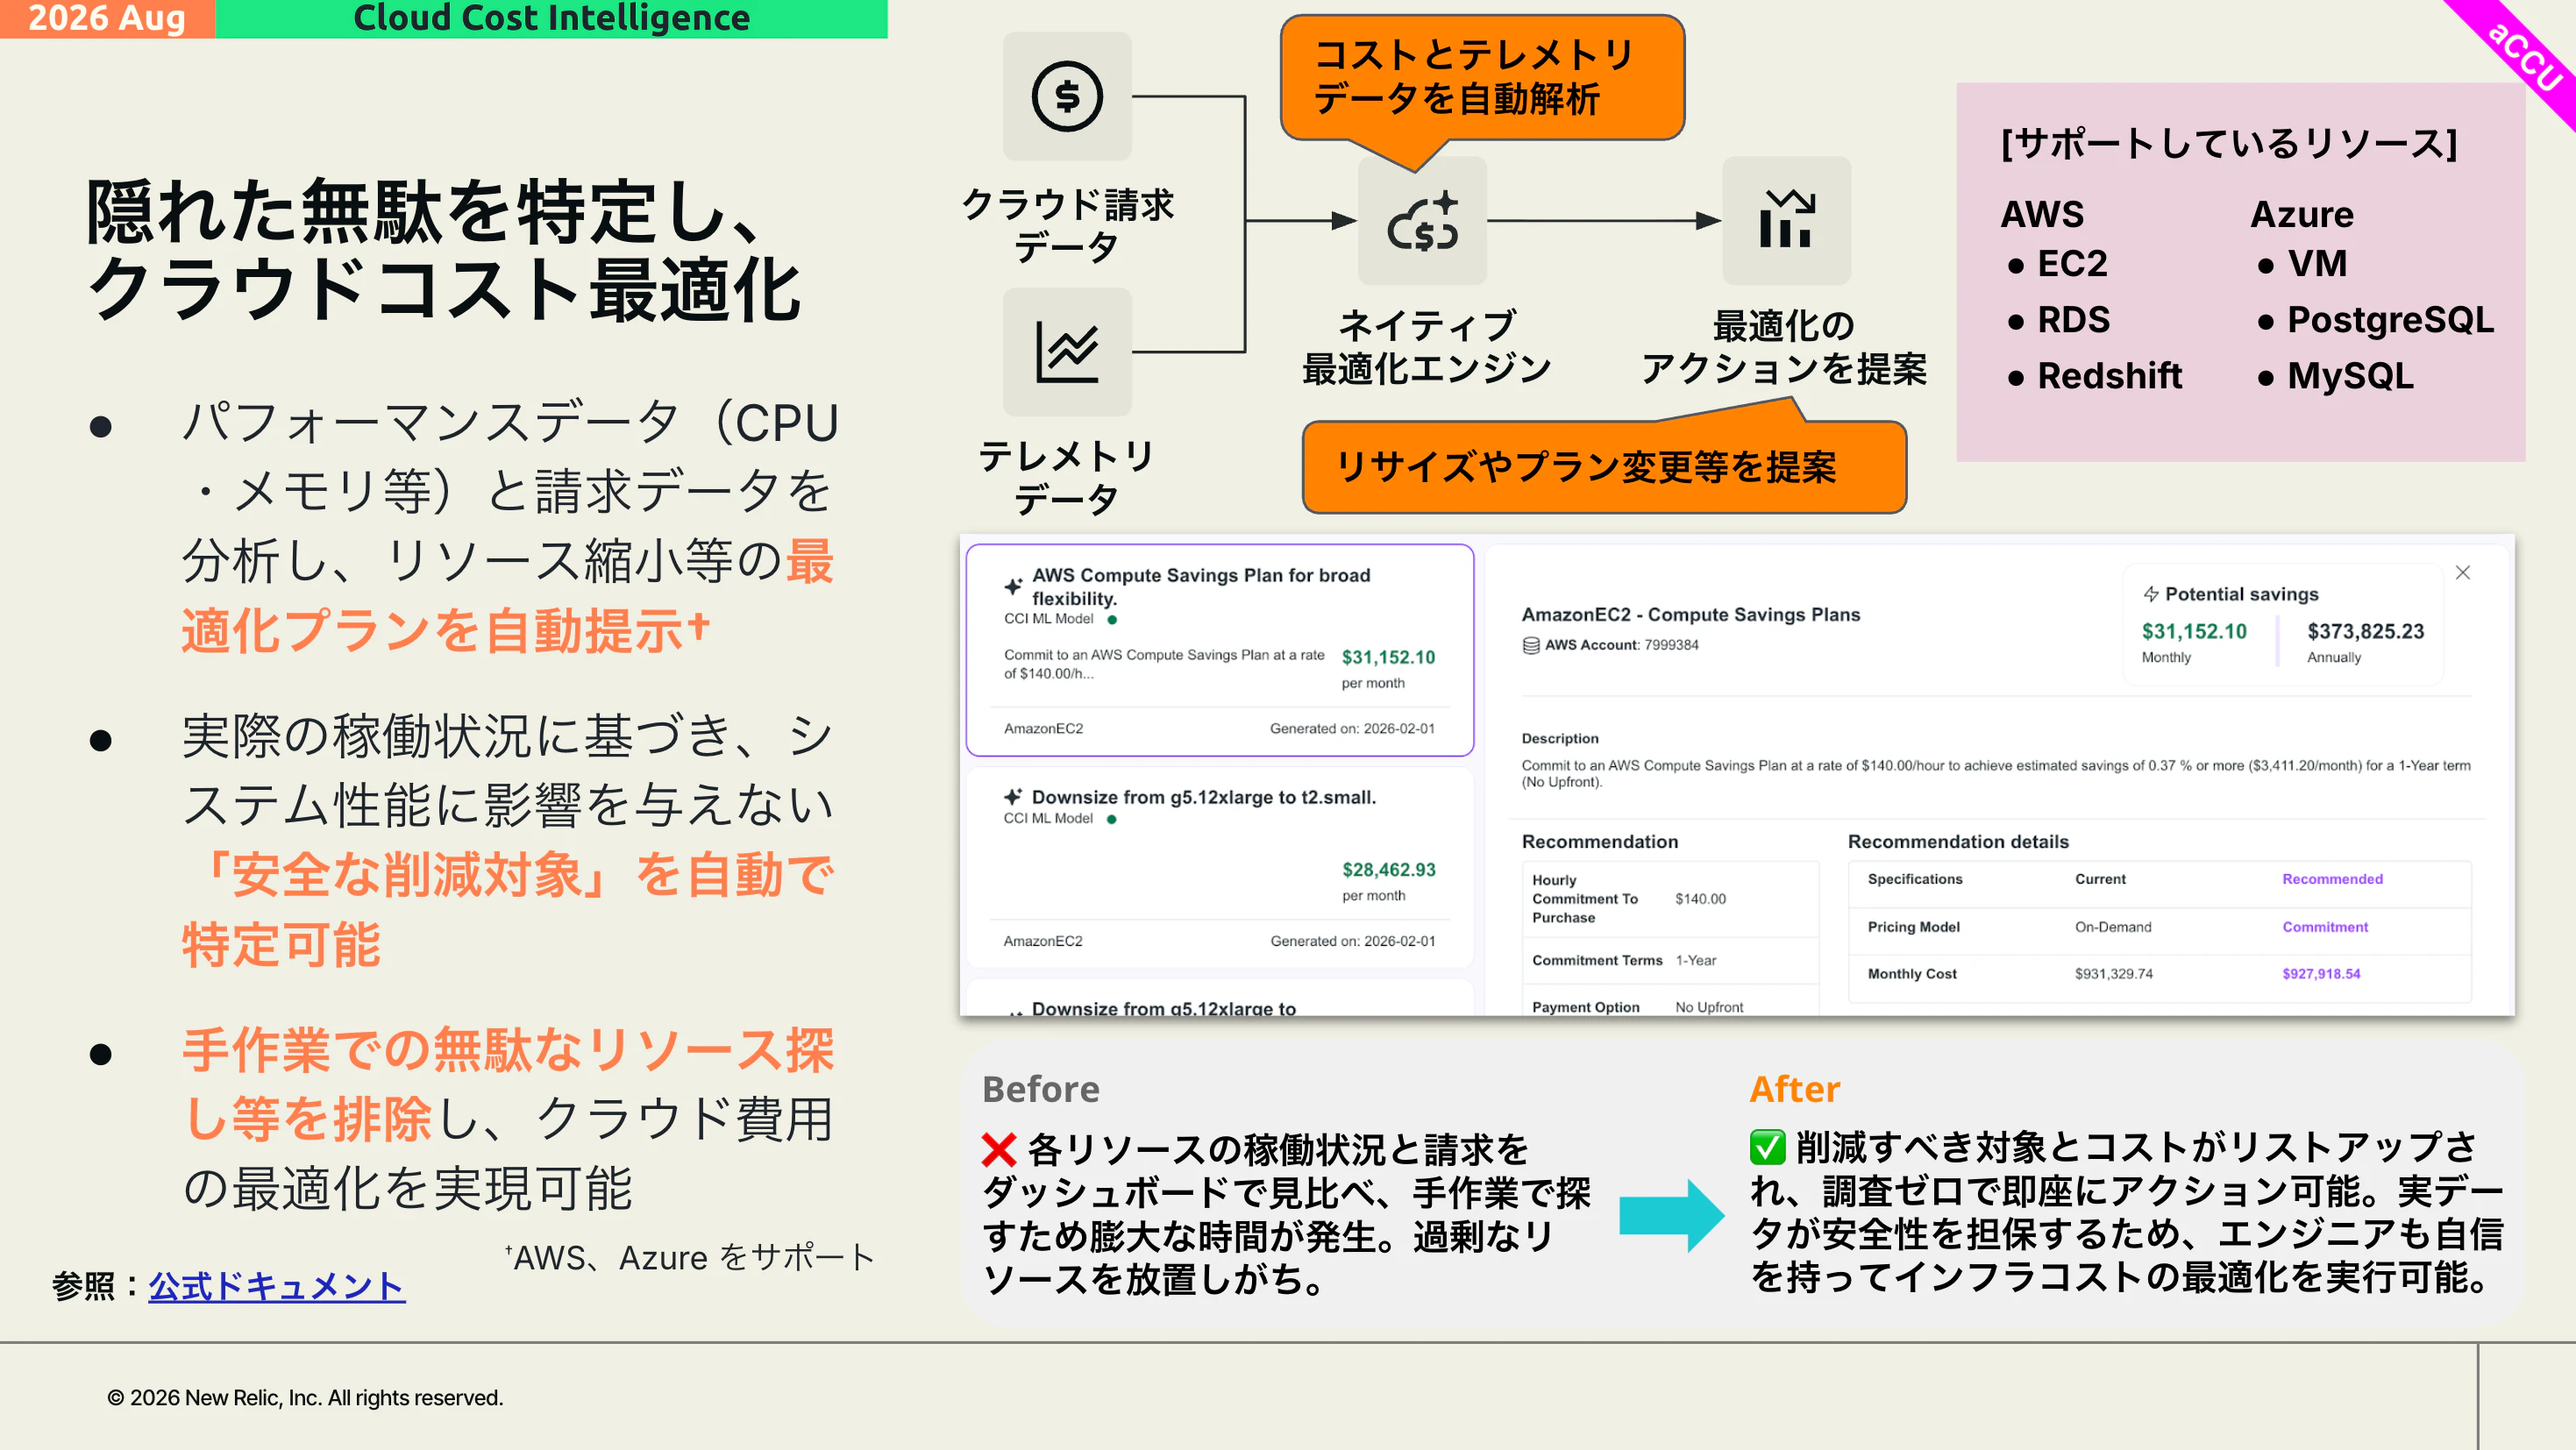Select the AWS Compute Savings Plan recommendation card
This screenshot has width=2576, height=1450.
1219,650
